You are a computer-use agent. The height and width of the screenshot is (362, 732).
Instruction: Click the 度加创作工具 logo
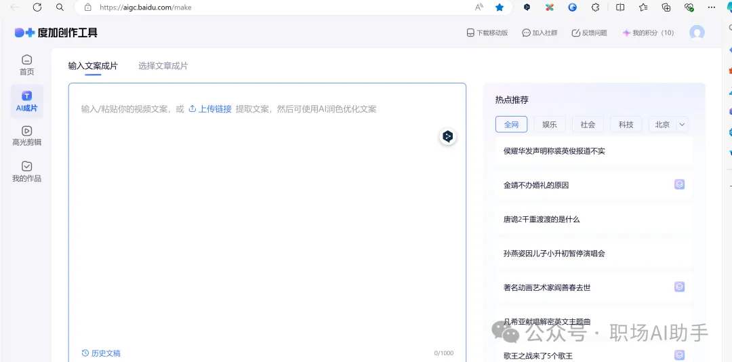pos(56,33)
